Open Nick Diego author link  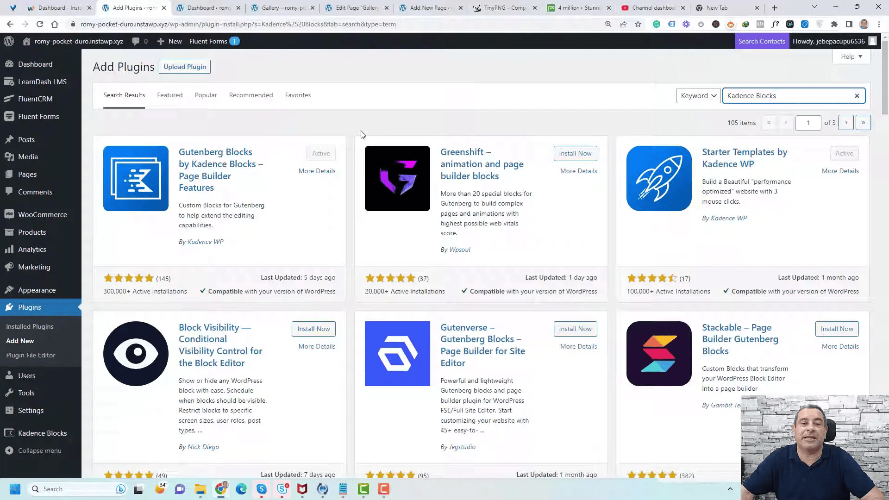pyautogui.click(x=203, y=447)
